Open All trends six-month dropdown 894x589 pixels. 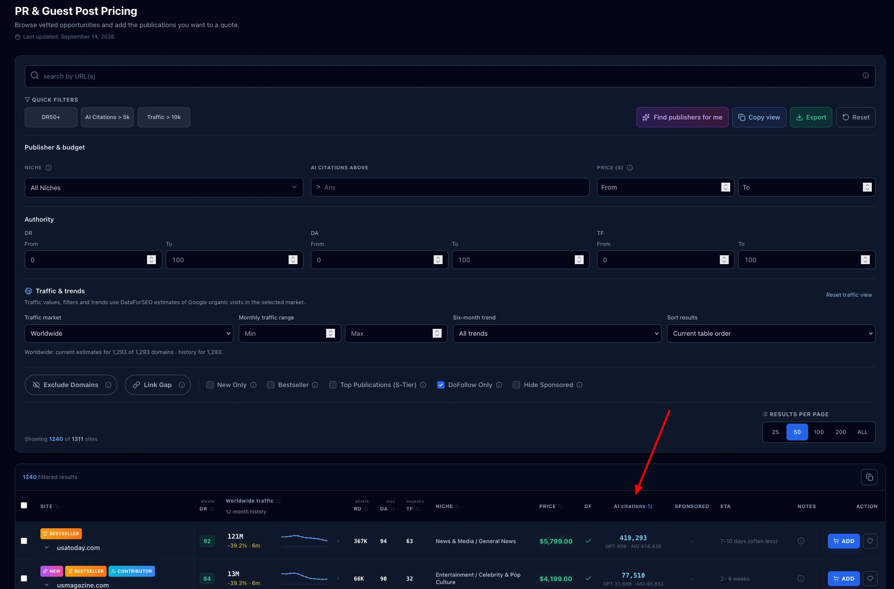click(x=557, y=334)
